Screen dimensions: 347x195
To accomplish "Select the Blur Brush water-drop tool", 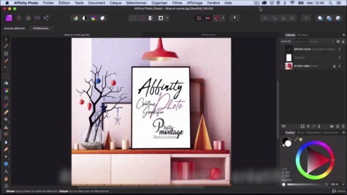I will (x=6, y=142).
